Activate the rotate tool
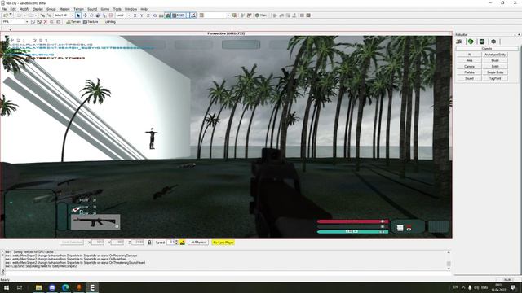 (x=91, y=15)
